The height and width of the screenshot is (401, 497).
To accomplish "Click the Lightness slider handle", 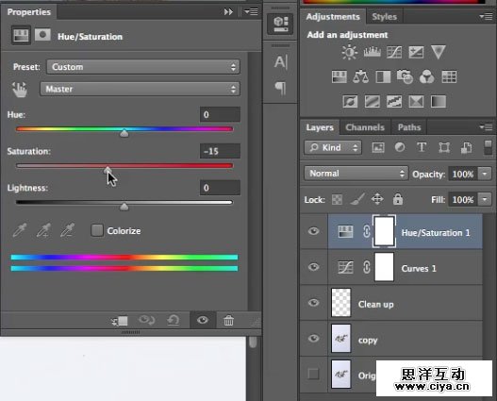I will tap(124, 207).
